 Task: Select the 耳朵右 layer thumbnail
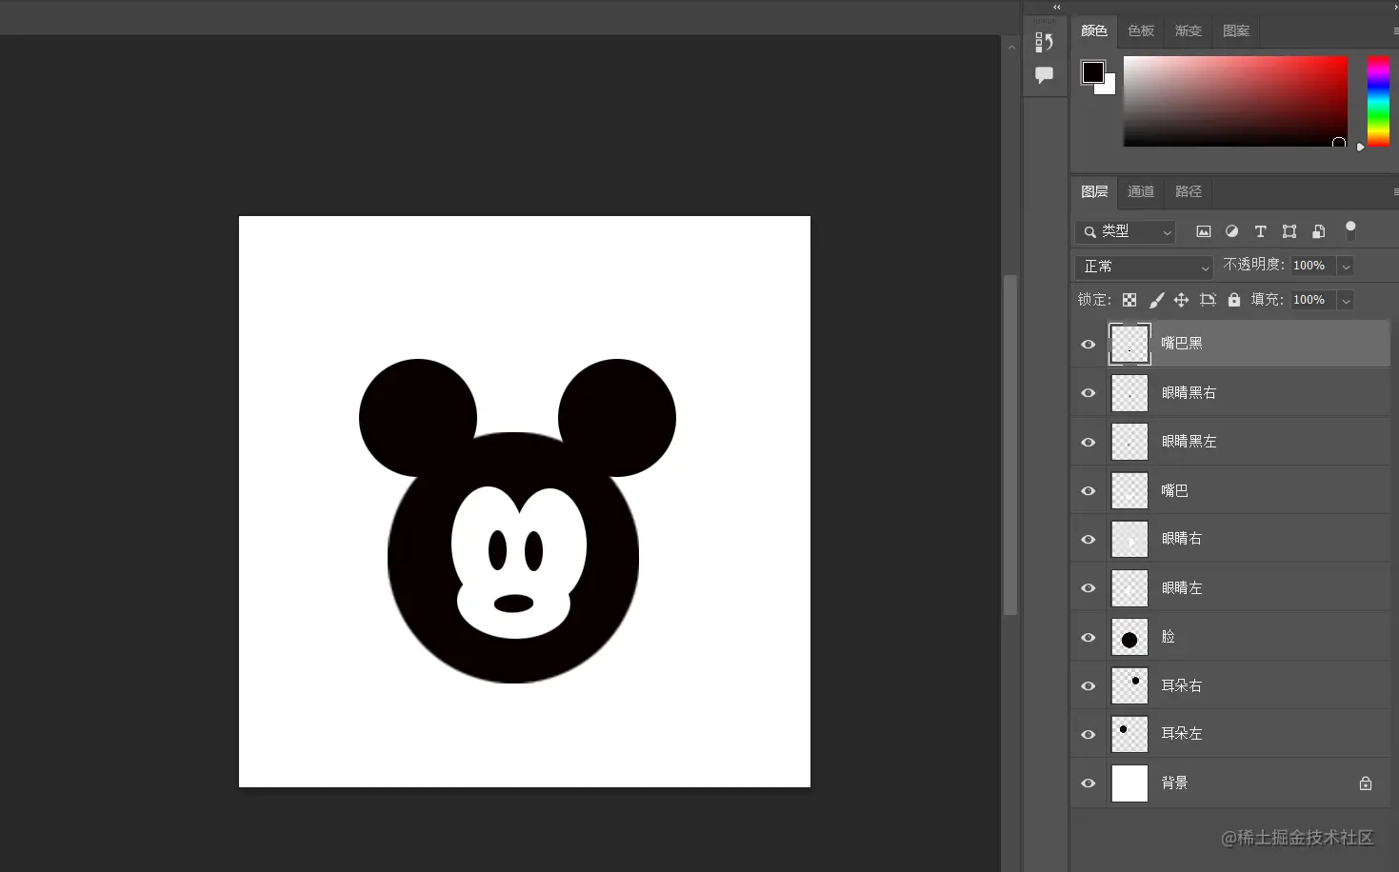point(1129,685)
